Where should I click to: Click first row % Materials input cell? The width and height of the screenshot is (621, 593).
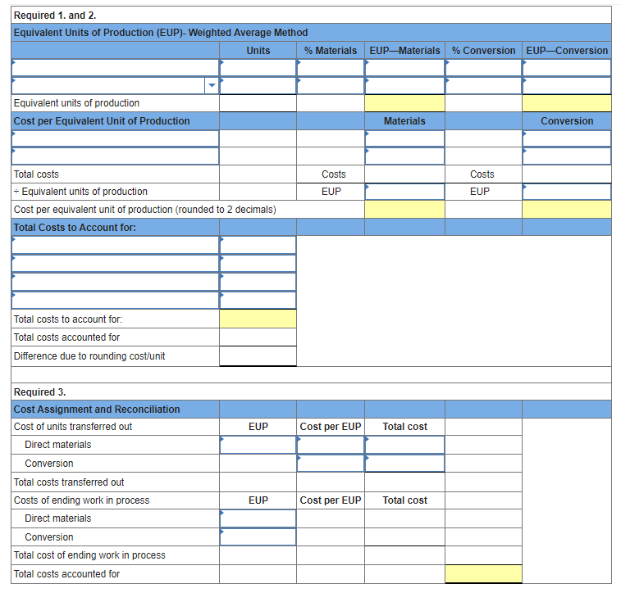click(331, 68)
